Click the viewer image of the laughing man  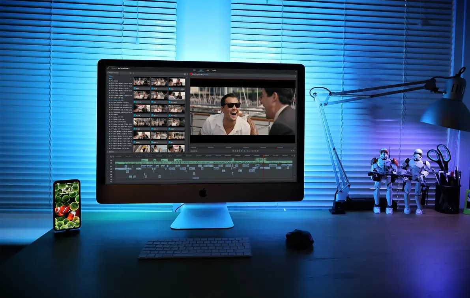point(243,111)
